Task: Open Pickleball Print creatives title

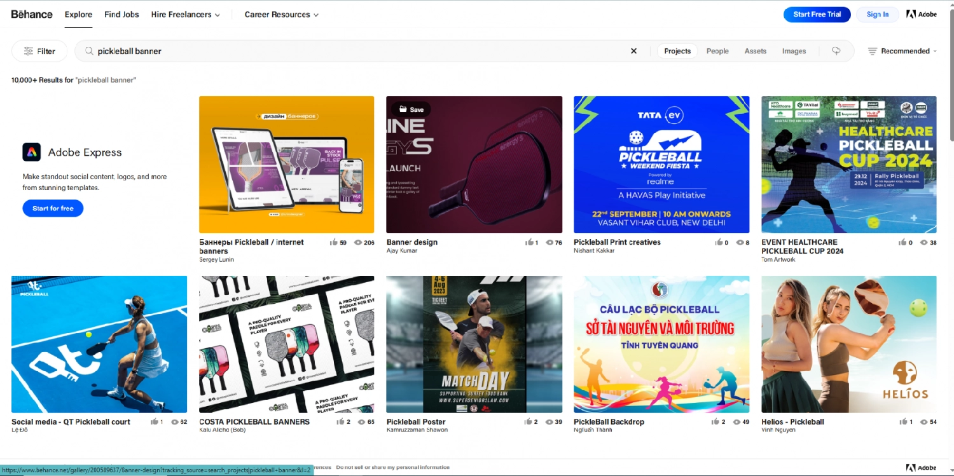Action: click(617, 242)
